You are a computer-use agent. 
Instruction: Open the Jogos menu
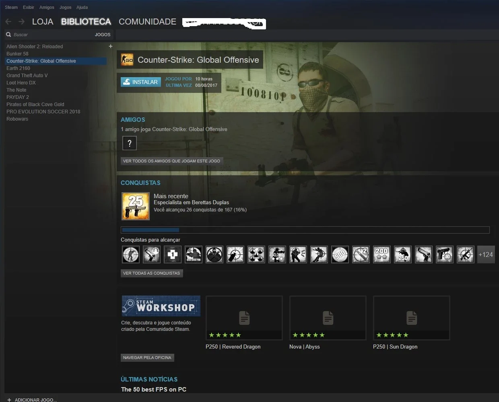(x=65, y=7)
